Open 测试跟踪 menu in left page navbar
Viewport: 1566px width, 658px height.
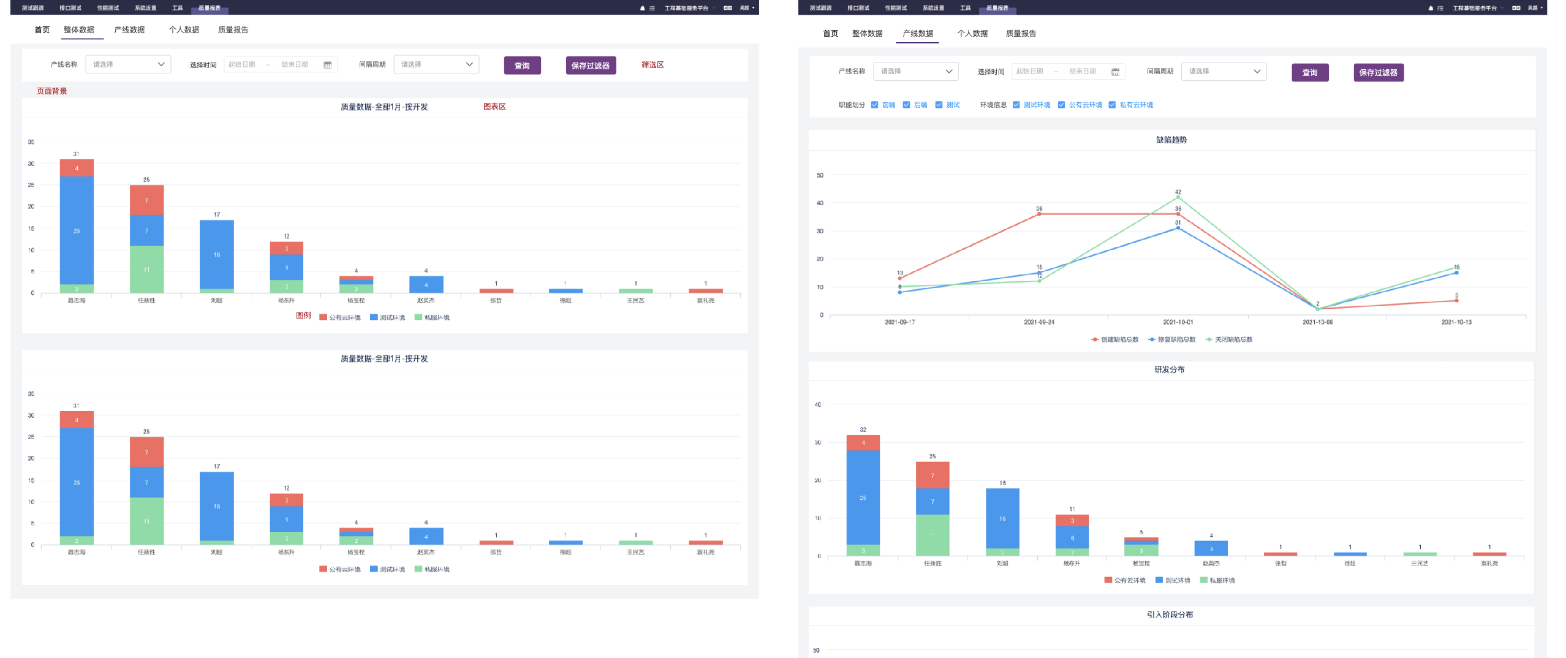(x=32, y=8)
